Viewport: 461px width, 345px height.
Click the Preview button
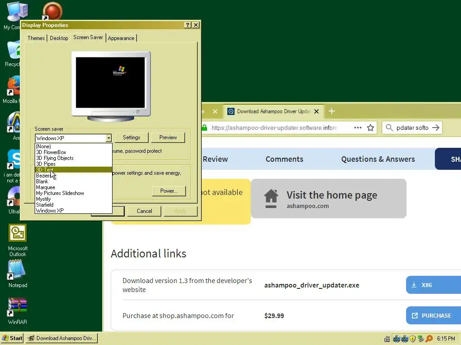(168, 137)
